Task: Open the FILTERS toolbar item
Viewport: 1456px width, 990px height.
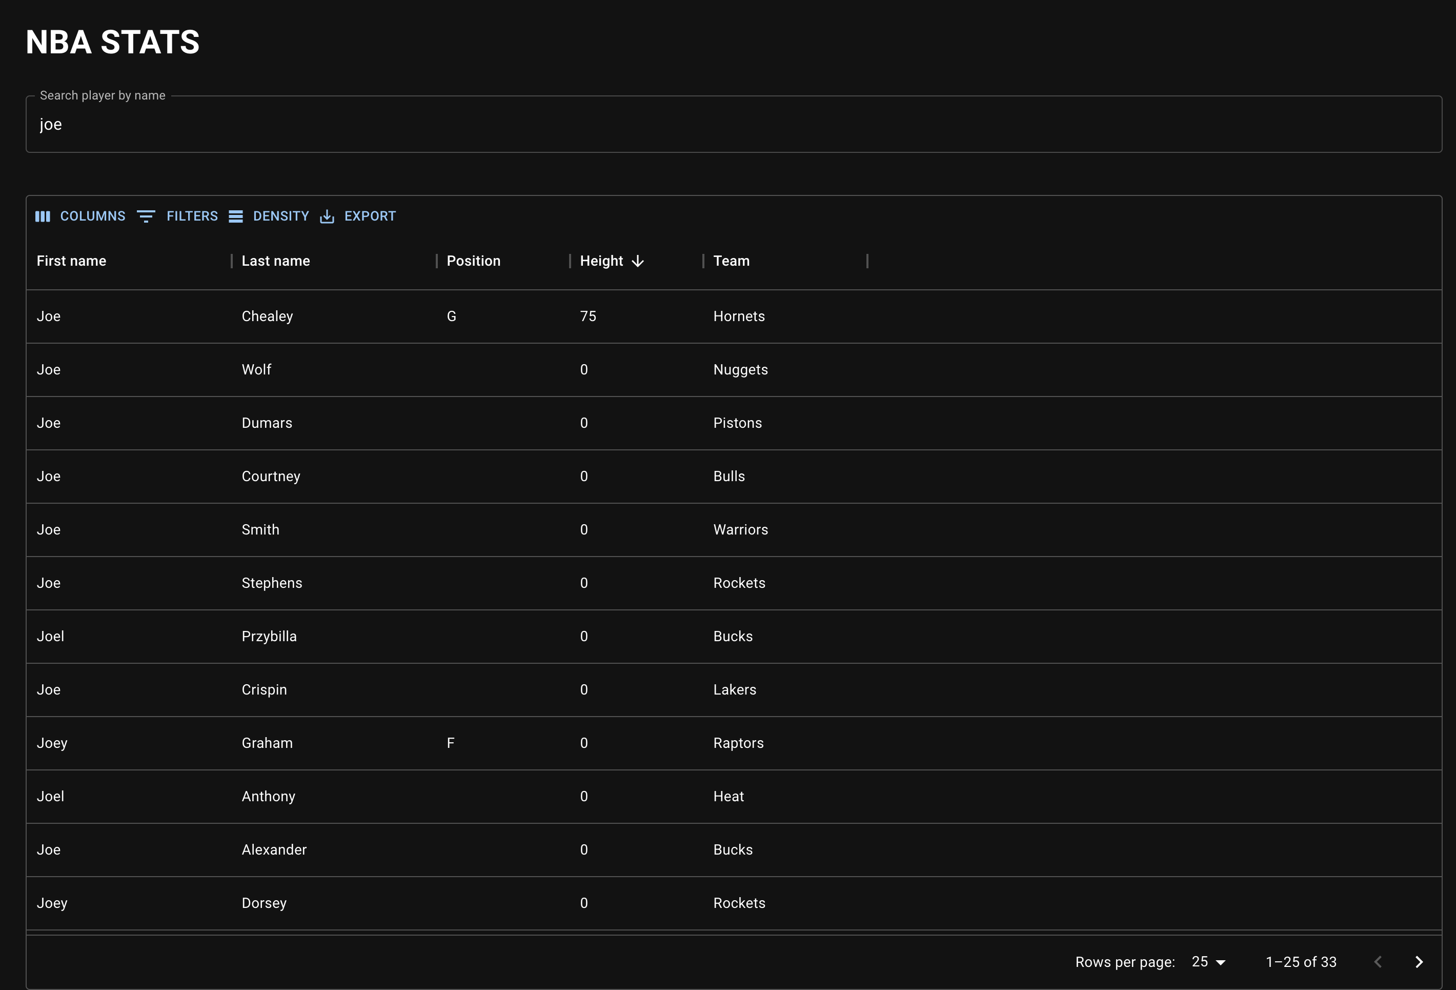Action: click(192, 215)
